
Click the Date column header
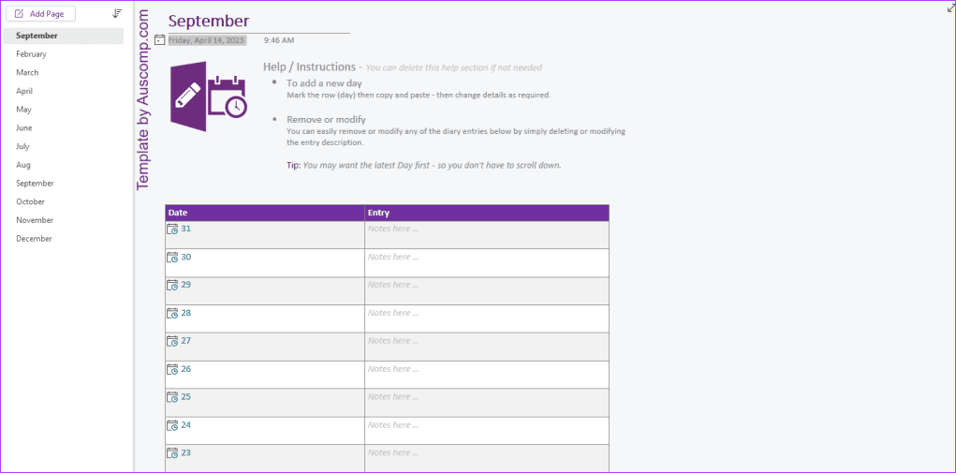265,213
